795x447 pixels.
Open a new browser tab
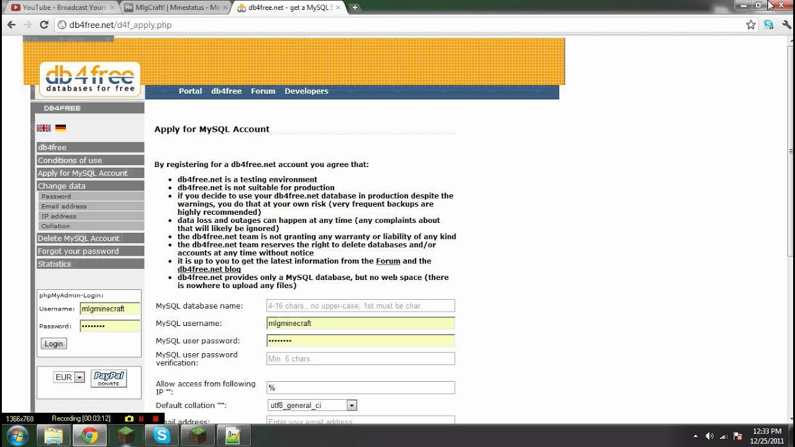355,7
